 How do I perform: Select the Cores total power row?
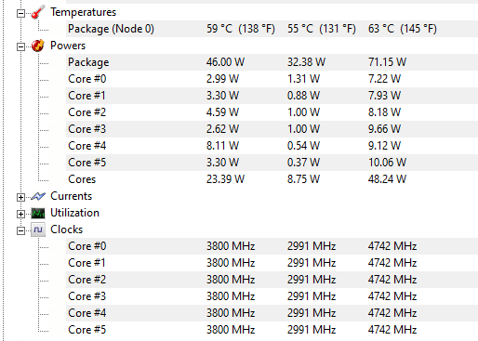pyautogui.click(x=272, y=179)
